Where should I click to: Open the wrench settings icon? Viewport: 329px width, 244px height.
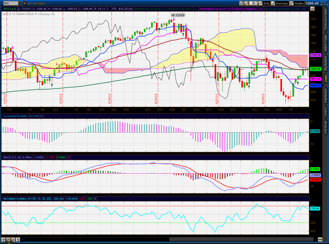(x=246, y=3)
